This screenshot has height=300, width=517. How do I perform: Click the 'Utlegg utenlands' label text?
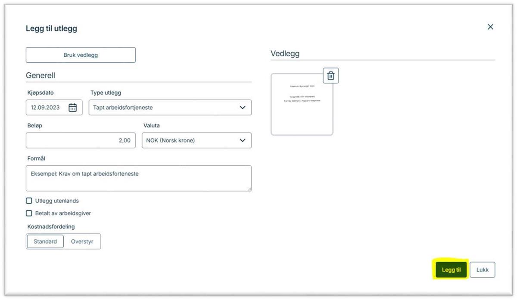pos(57,201)
